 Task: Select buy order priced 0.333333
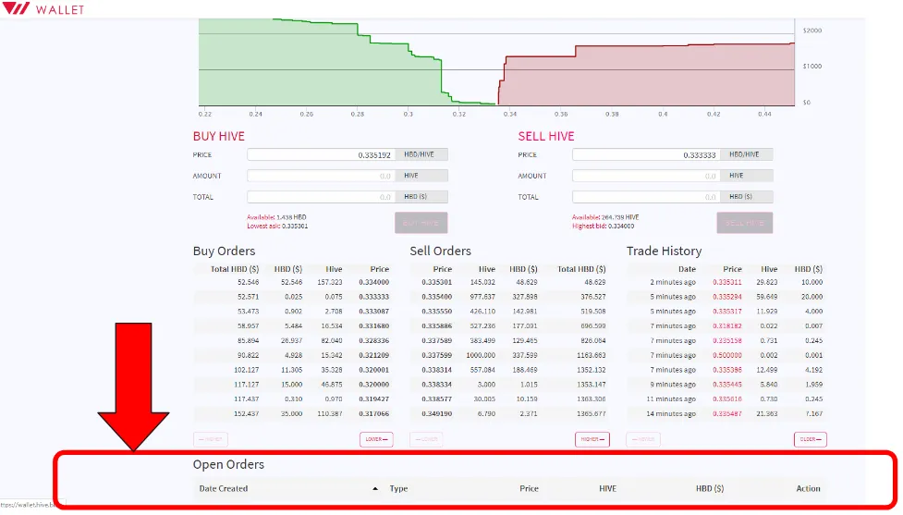click(293, 297)
